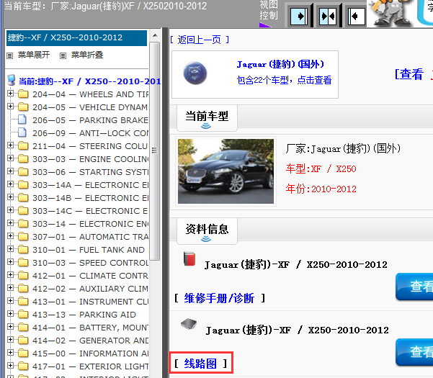This screenshot has height=378, width=433.
Task: Click the signal icon under 当前车型 tab
Action: tap(206, 126)
